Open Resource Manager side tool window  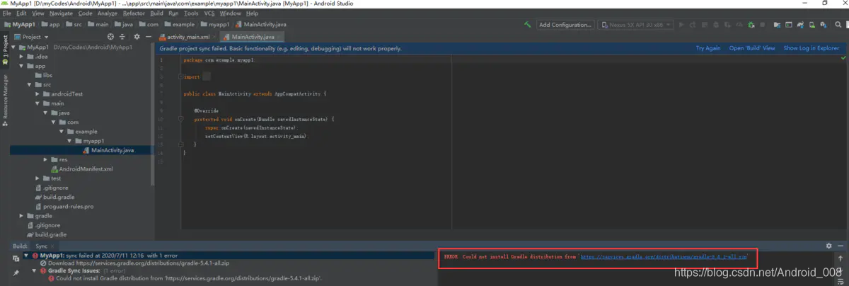(x=4, y=100)
